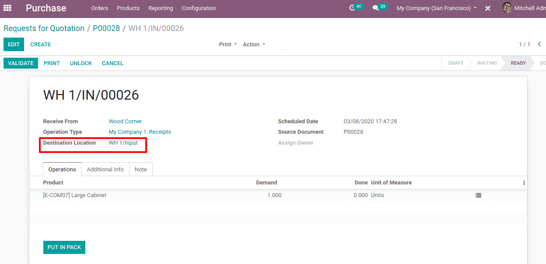Switch to the Additional Info tab
The height and width of the screenshot is (264, 546).
pyautogui.click(x=105, y=169)
